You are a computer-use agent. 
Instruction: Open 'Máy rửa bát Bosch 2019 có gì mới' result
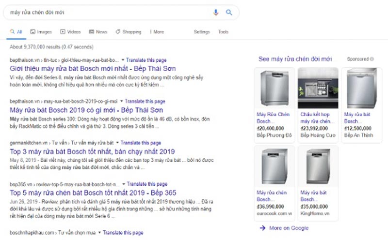86,110
